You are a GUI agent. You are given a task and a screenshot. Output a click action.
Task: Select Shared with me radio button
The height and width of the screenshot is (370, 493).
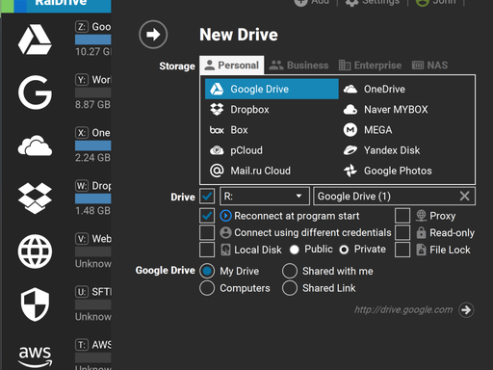290,271
